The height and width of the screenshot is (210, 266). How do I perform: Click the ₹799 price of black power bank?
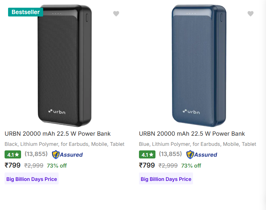(x=13, y=165)
